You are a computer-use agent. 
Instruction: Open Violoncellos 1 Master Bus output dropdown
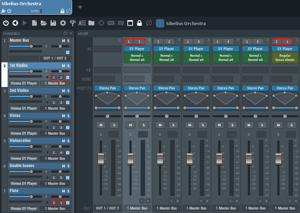click(x=55, y=158)
